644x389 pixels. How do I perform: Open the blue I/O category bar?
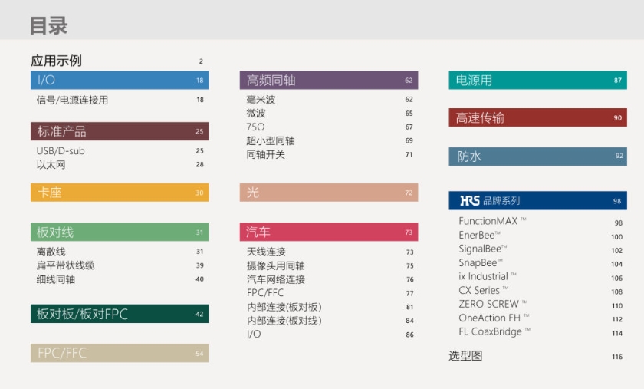120,81
